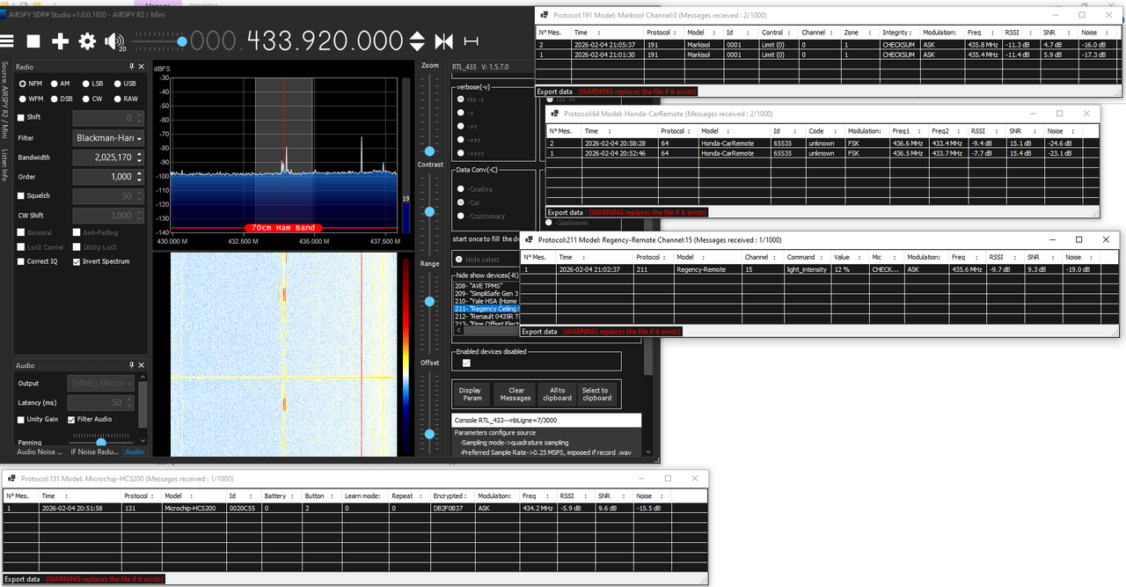Image resolution: width=1126 pixels, height=587 pixels.
Task: Click the Markisol window title icon
Action: 544,15
